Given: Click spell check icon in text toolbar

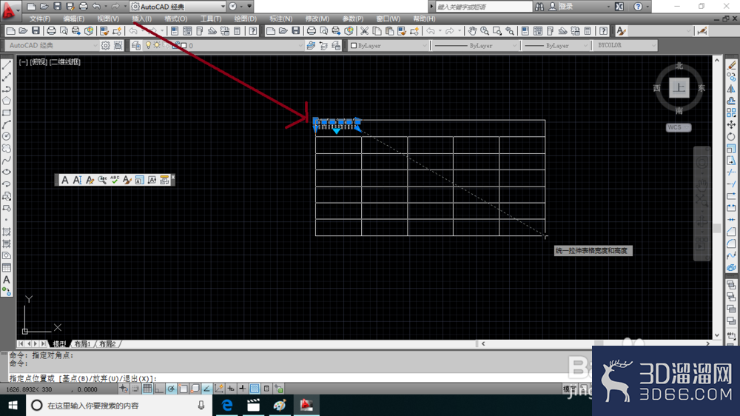Looking at the screenshot, I should coord(115,180).
